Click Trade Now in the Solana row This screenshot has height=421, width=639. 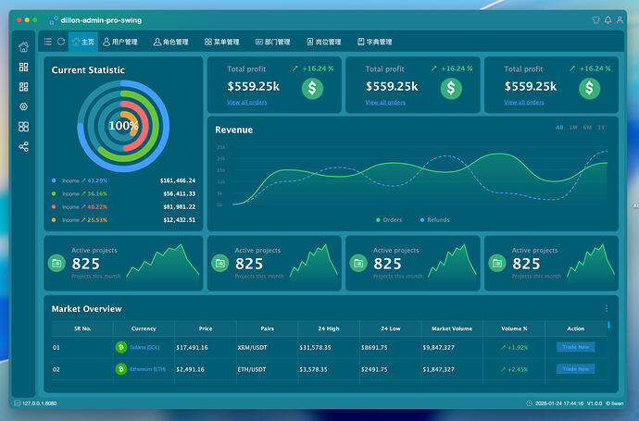(x=576, y=347)
